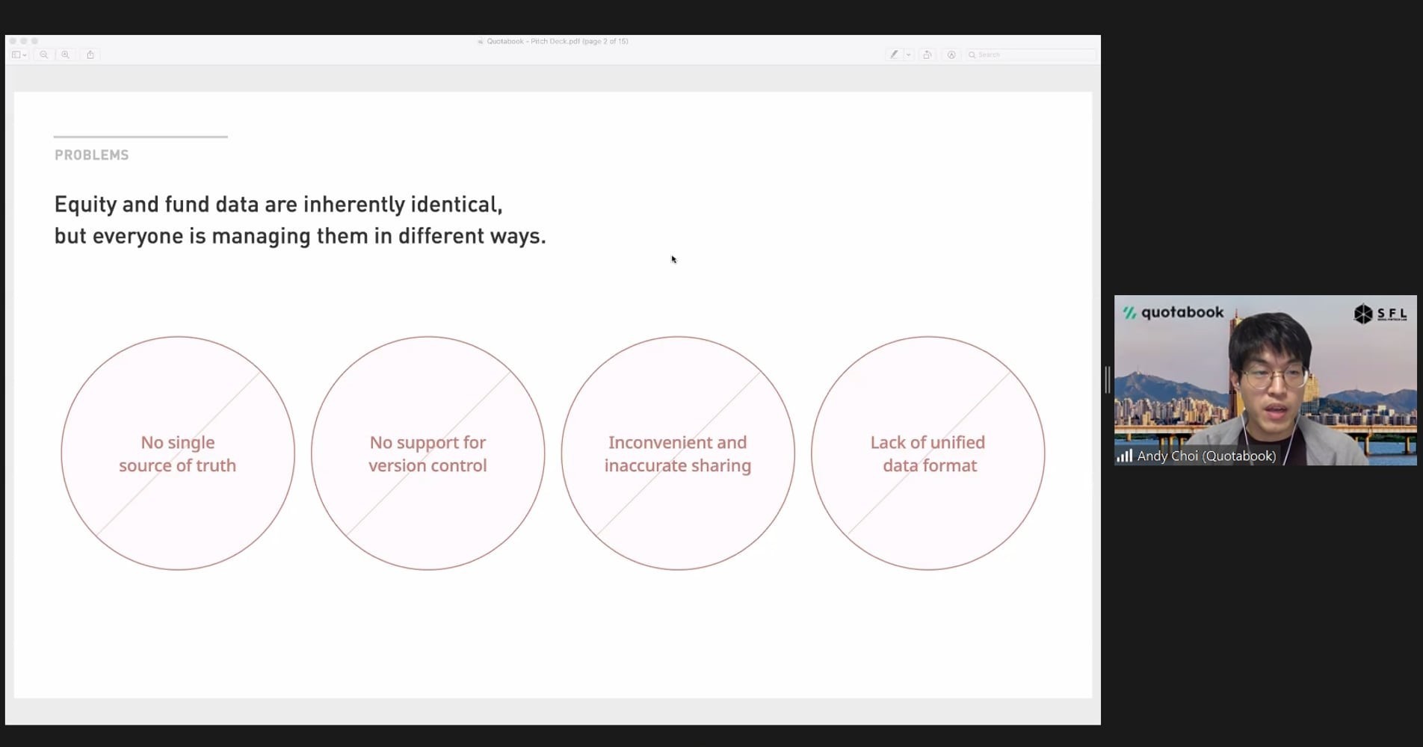Image resolution: width=1423 pixels, height=747 pixels.
Task: Click the "No support for version control" circle
Action: (427, 453)
